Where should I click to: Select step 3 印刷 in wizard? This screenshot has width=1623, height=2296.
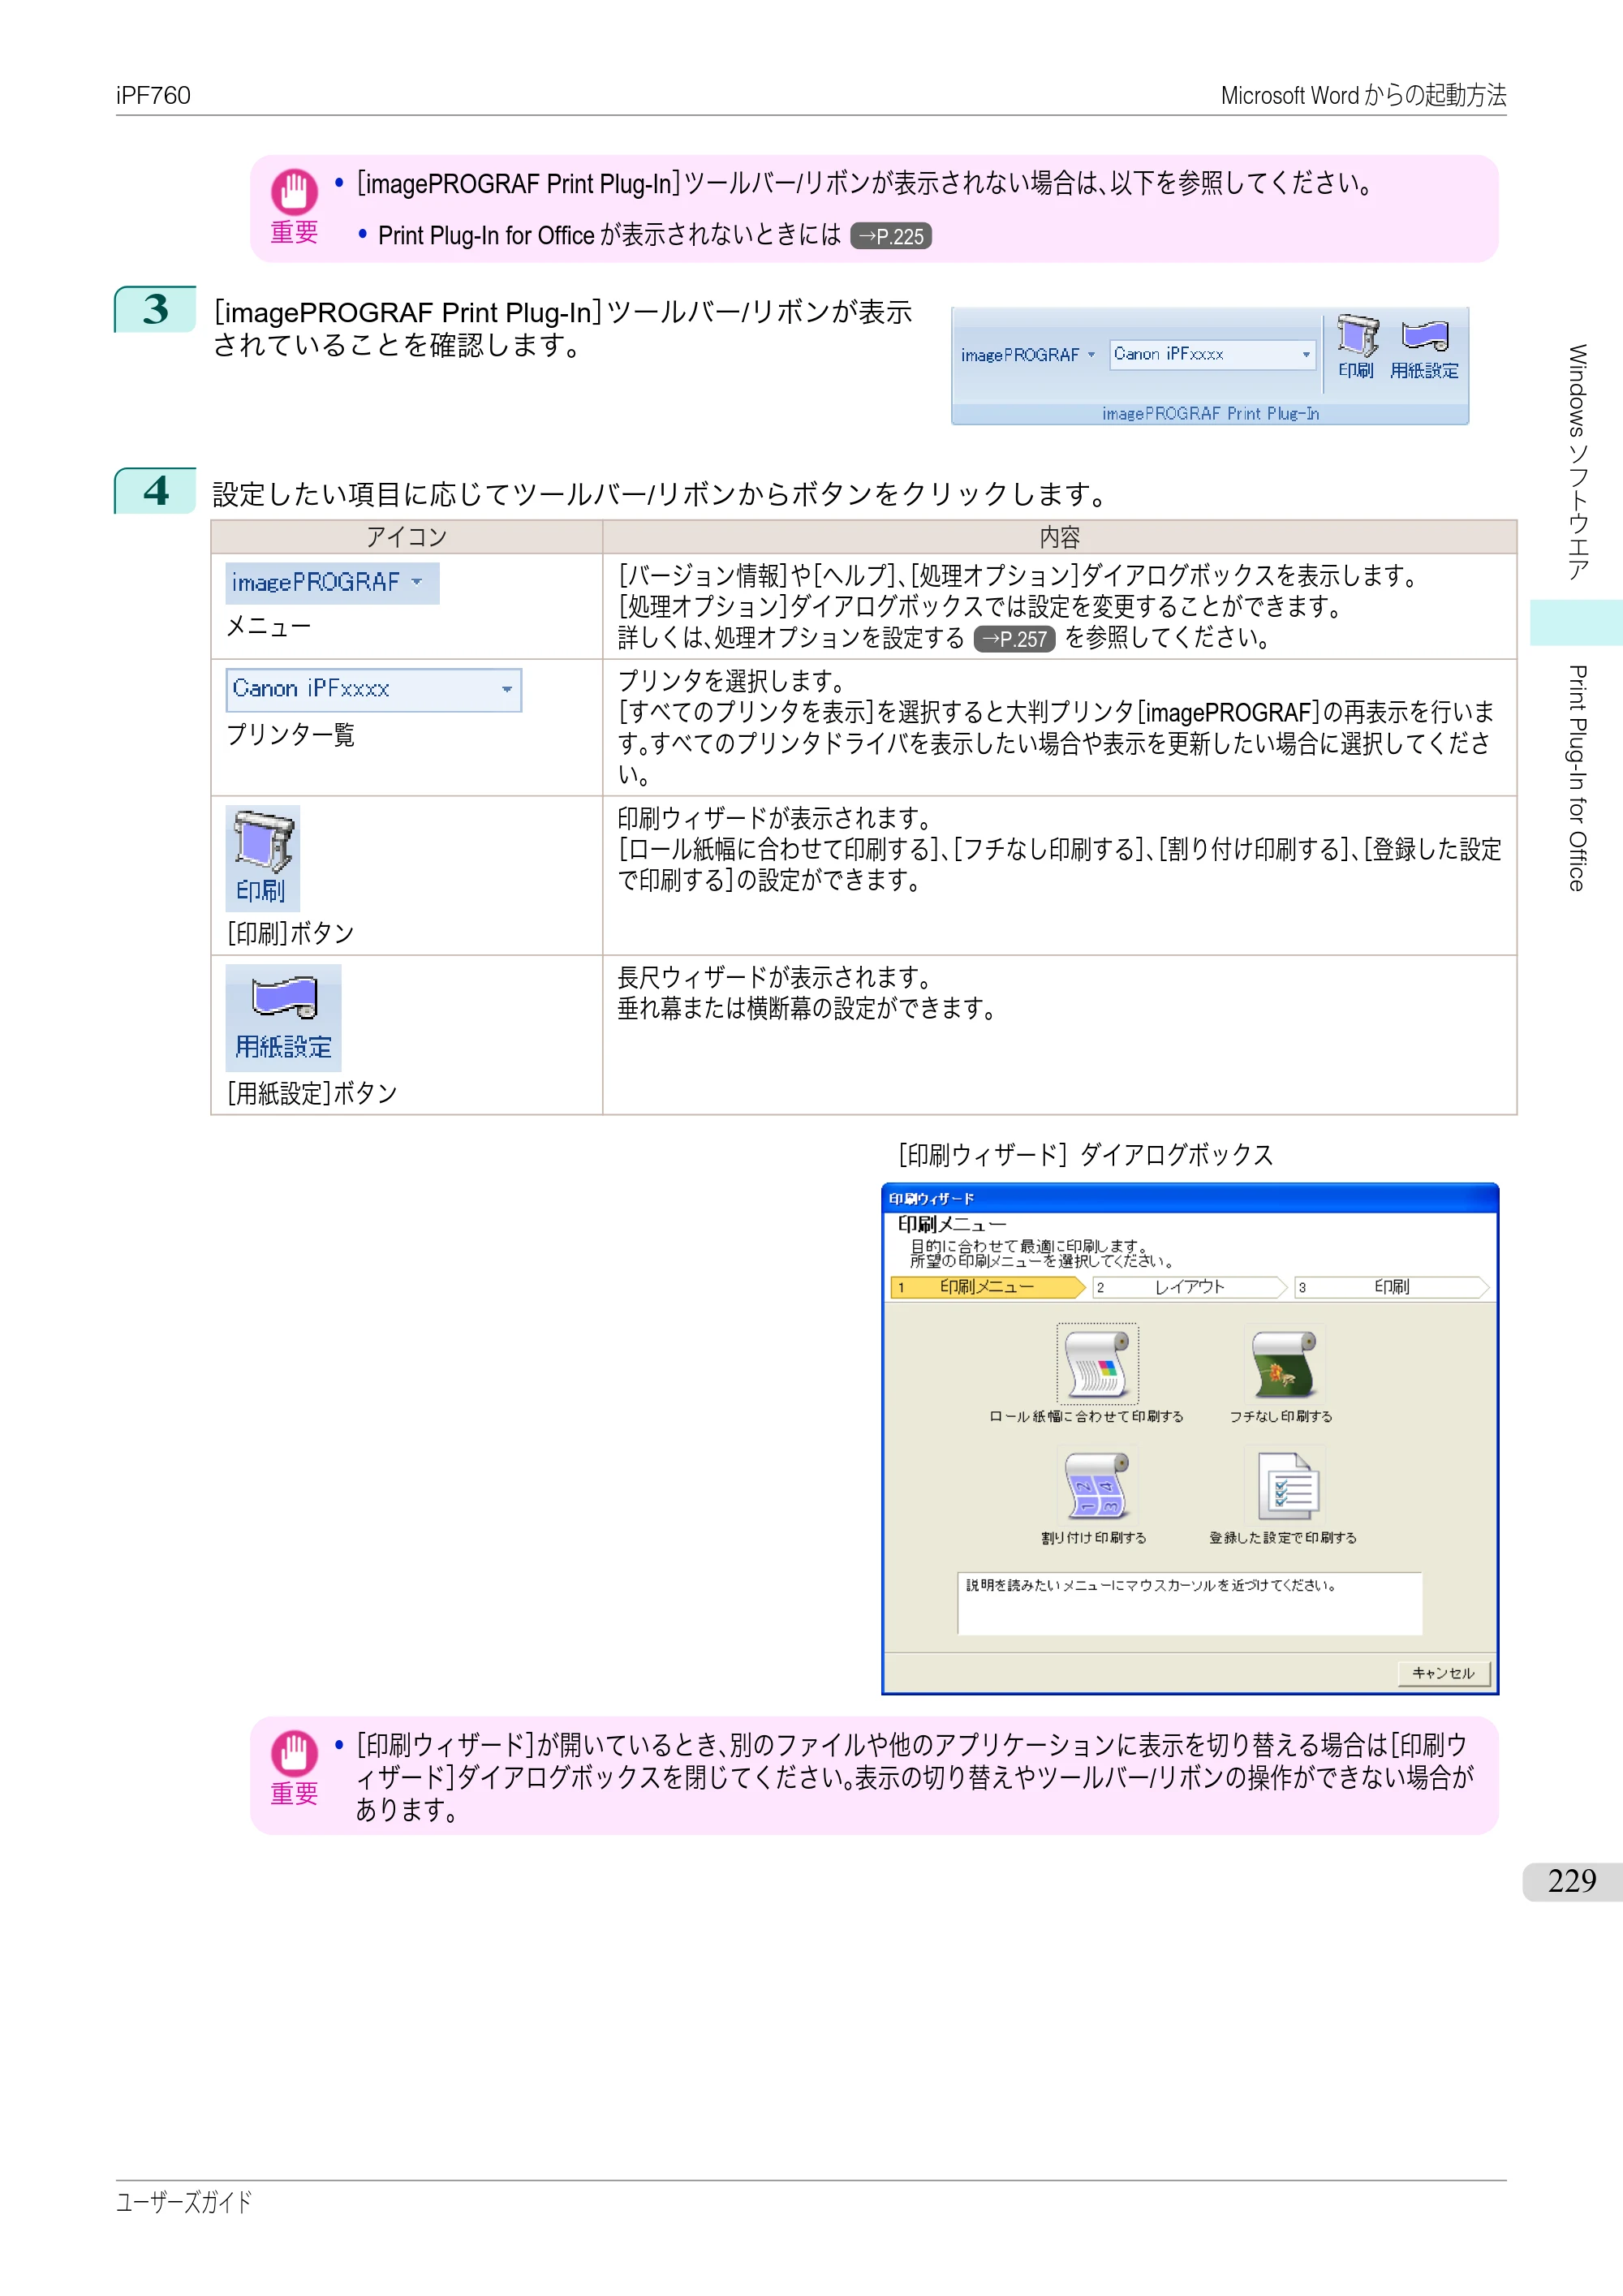tap(1391, 1287)
